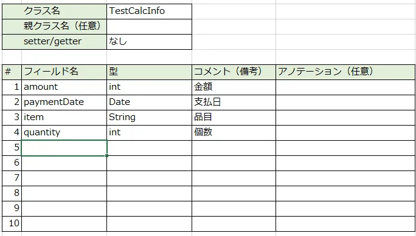Screen dimensions: 416x236
Task: Select the 金額 comment cell
Action: [x=234, y=87]
